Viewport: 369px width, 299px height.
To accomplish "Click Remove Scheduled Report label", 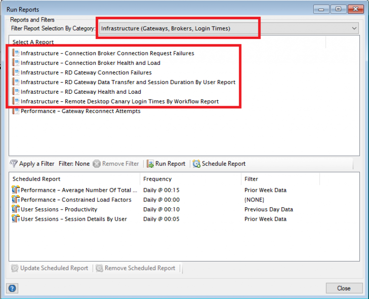I will tap(140, 268).
